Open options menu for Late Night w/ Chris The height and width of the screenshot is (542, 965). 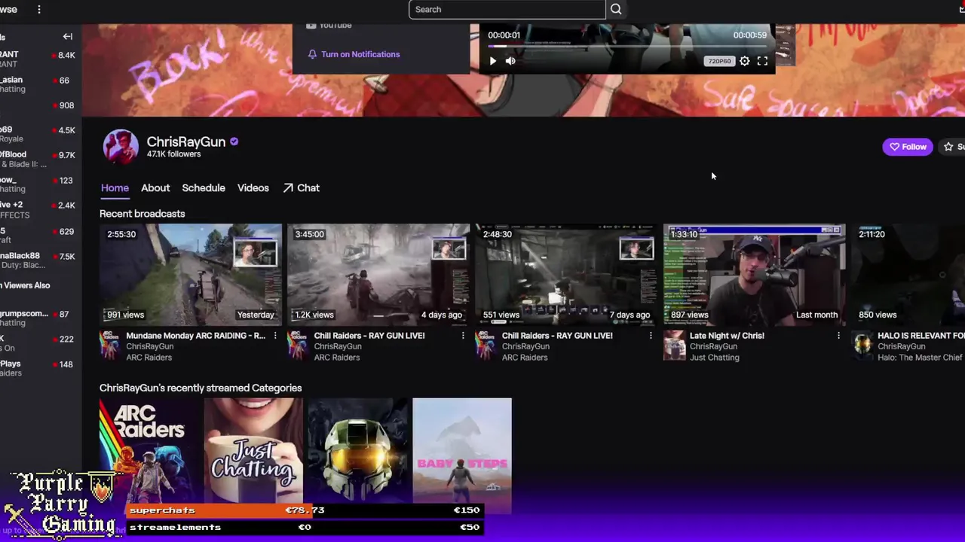[838, 336]
